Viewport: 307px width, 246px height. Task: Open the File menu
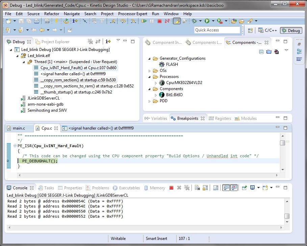(8, 14)
